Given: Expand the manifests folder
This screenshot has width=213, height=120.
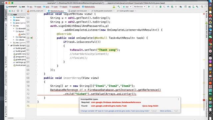Looking at the screenshot, I should point(11,17).
